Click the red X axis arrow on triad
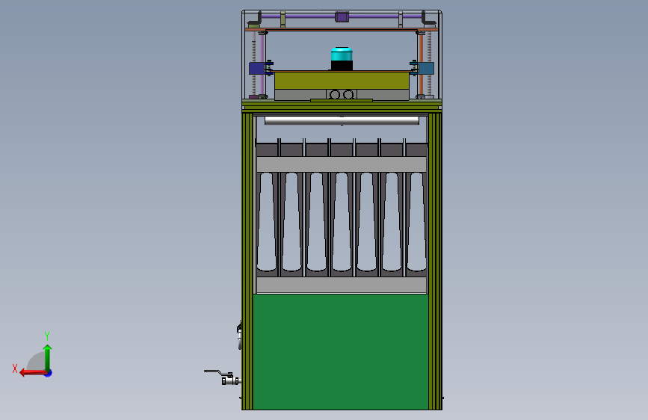This screenshot has width=648, height=420. click(x=32, y=373)
